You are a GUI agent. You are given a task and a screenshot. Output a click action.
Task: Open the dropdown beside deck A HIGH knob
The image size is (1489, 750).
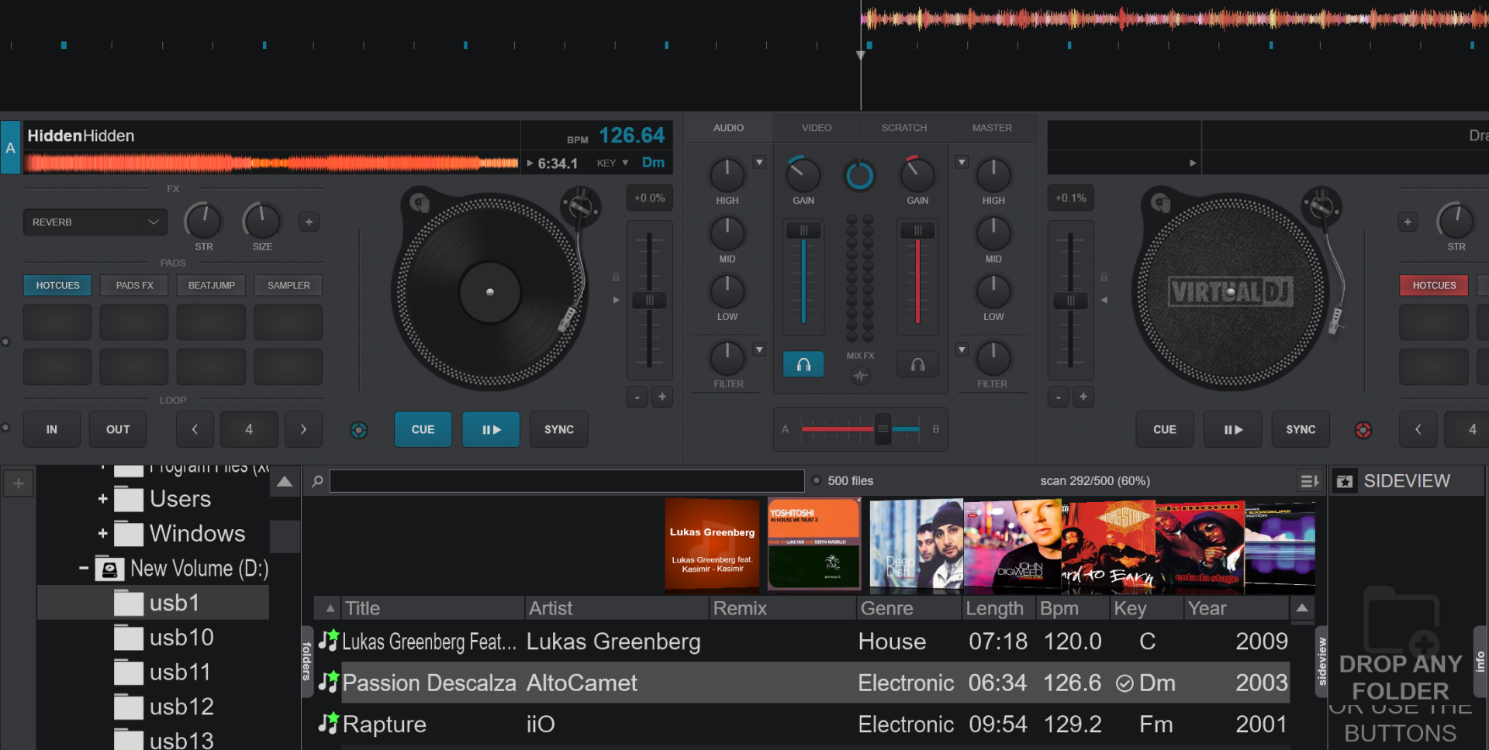pos(759,163)
